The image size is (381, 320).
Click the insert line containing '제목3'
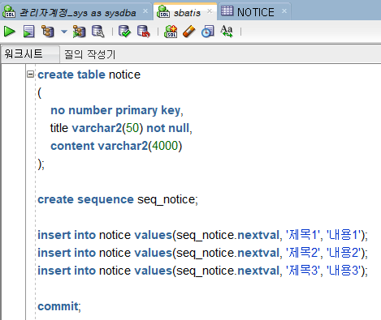coord(202,271)
